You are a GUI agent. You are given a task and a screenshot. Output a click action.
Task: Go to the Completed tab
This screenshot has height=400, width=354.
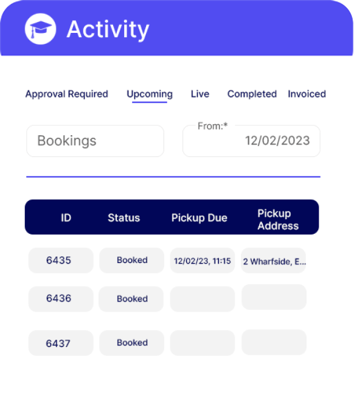pos(252,94)
